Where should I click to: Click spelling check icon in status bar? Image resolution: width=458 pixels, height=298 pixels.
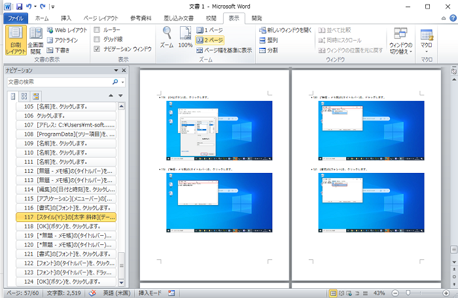pyautogui.click(x=92, y=293)
